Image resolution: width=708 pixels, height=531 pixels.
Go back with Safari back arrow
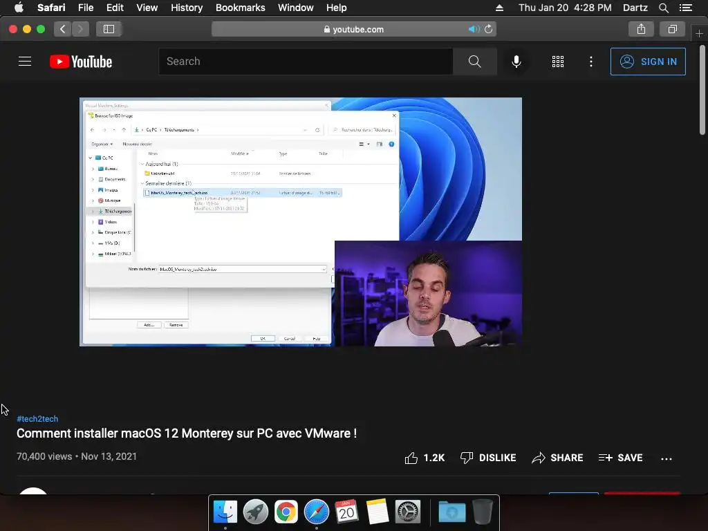[x=63, y=29]
